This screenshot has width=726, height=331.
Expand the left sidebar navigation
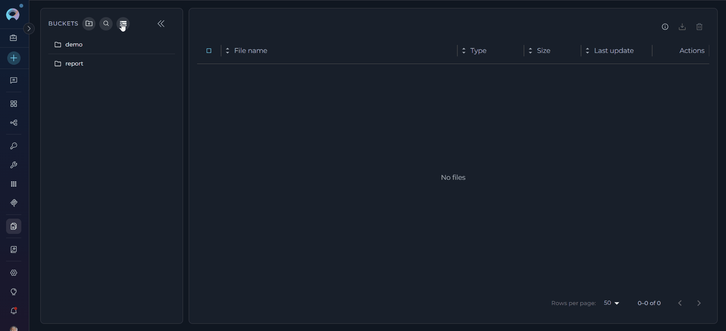(29, 29)
